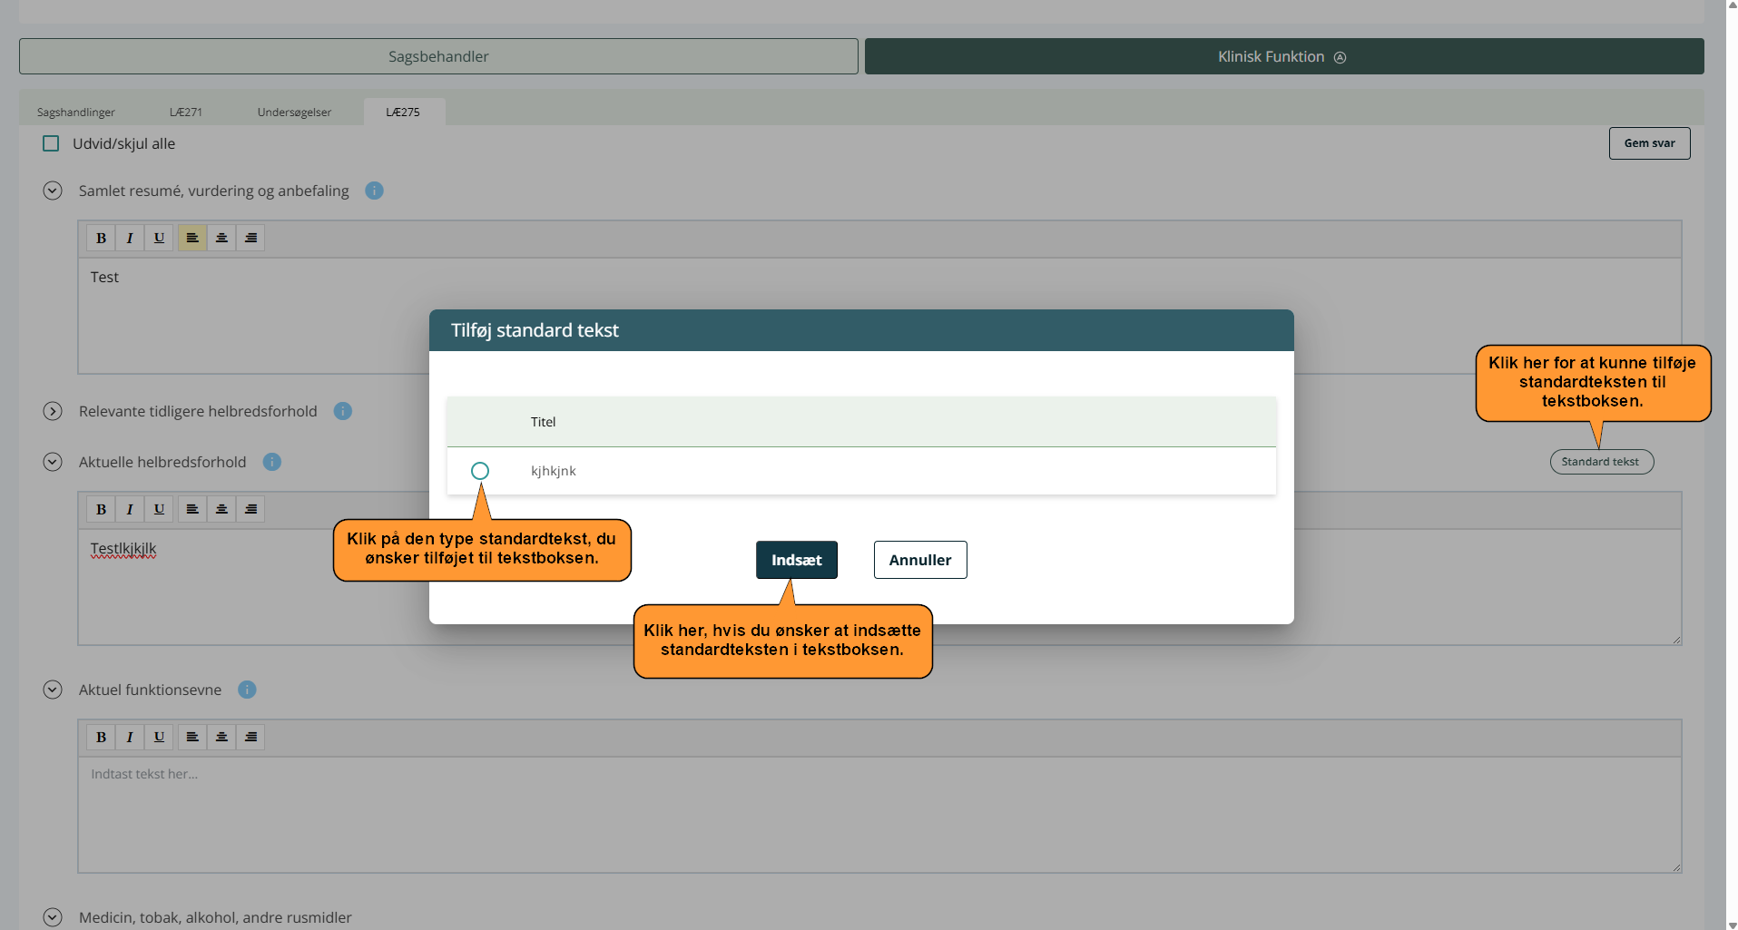Click Underline icon in Aktuel funktionsevne editor
The image size is (1738, 930).
click(159, 737)
